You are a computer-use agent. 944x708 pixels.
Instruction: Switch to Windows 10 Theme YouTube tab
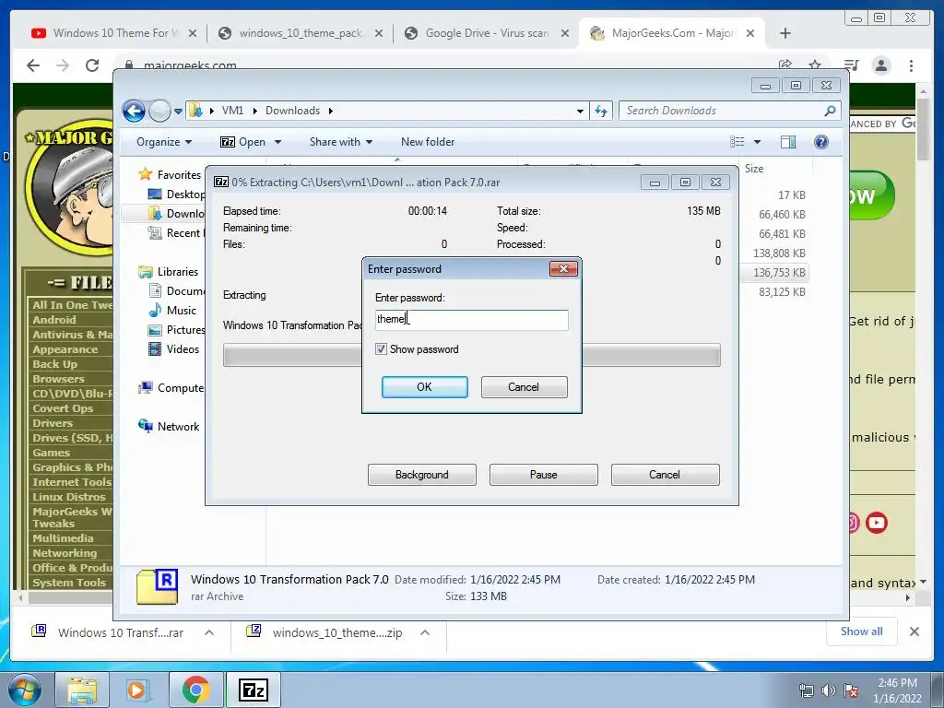pos(114,33)
